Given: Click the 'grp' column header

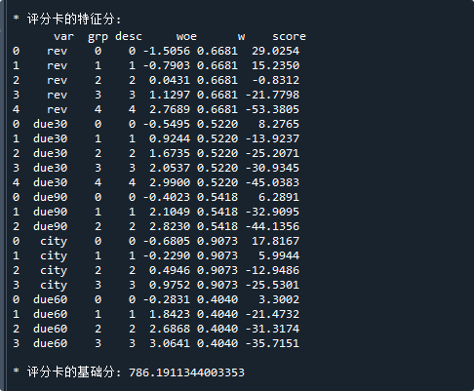Looking at the screenshot, I should (98, 37).
